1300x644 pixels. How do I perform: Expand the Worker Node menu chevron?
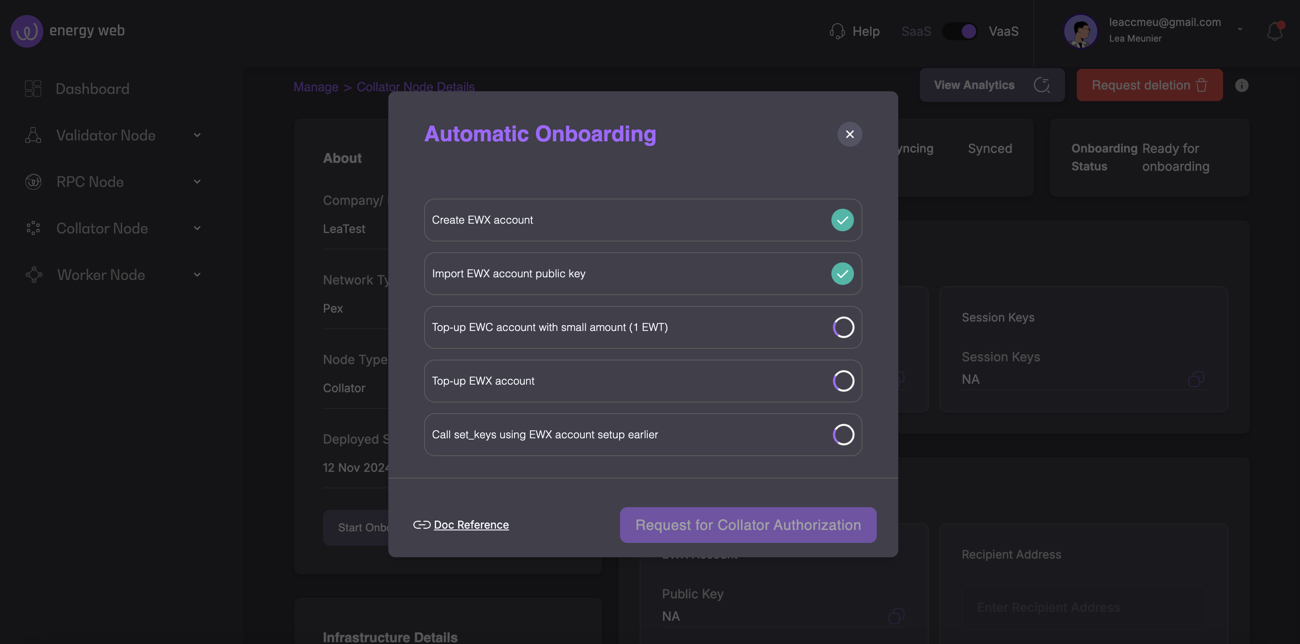pos(197,274)
